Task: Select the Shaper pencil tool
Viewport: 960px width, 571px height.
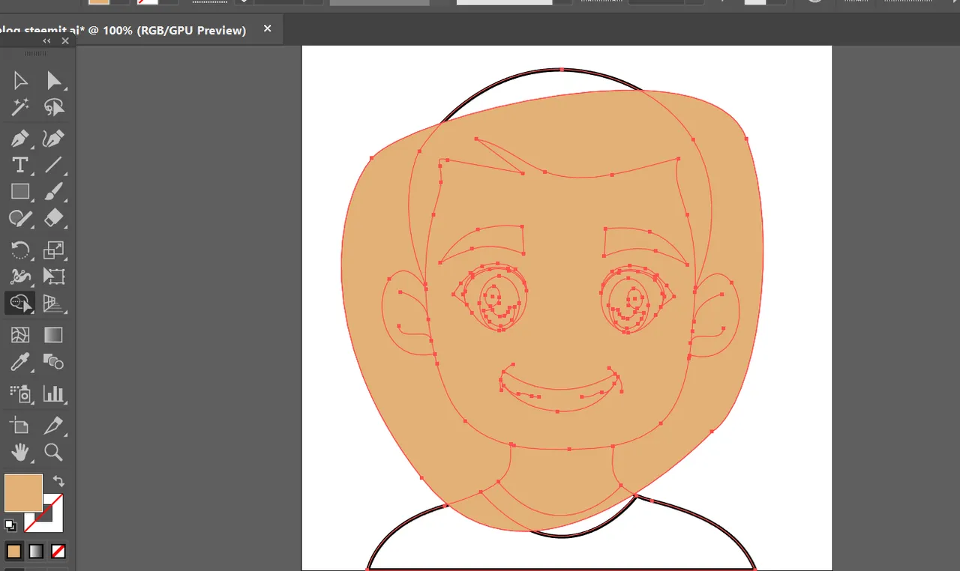Action: 20,219
